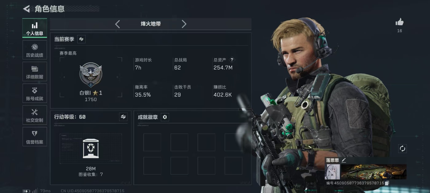Viewport: 430px width, 193px height.
Task: Open 成就徽章 gear settings
Action: pyautogui.click(x=165, y=117)
